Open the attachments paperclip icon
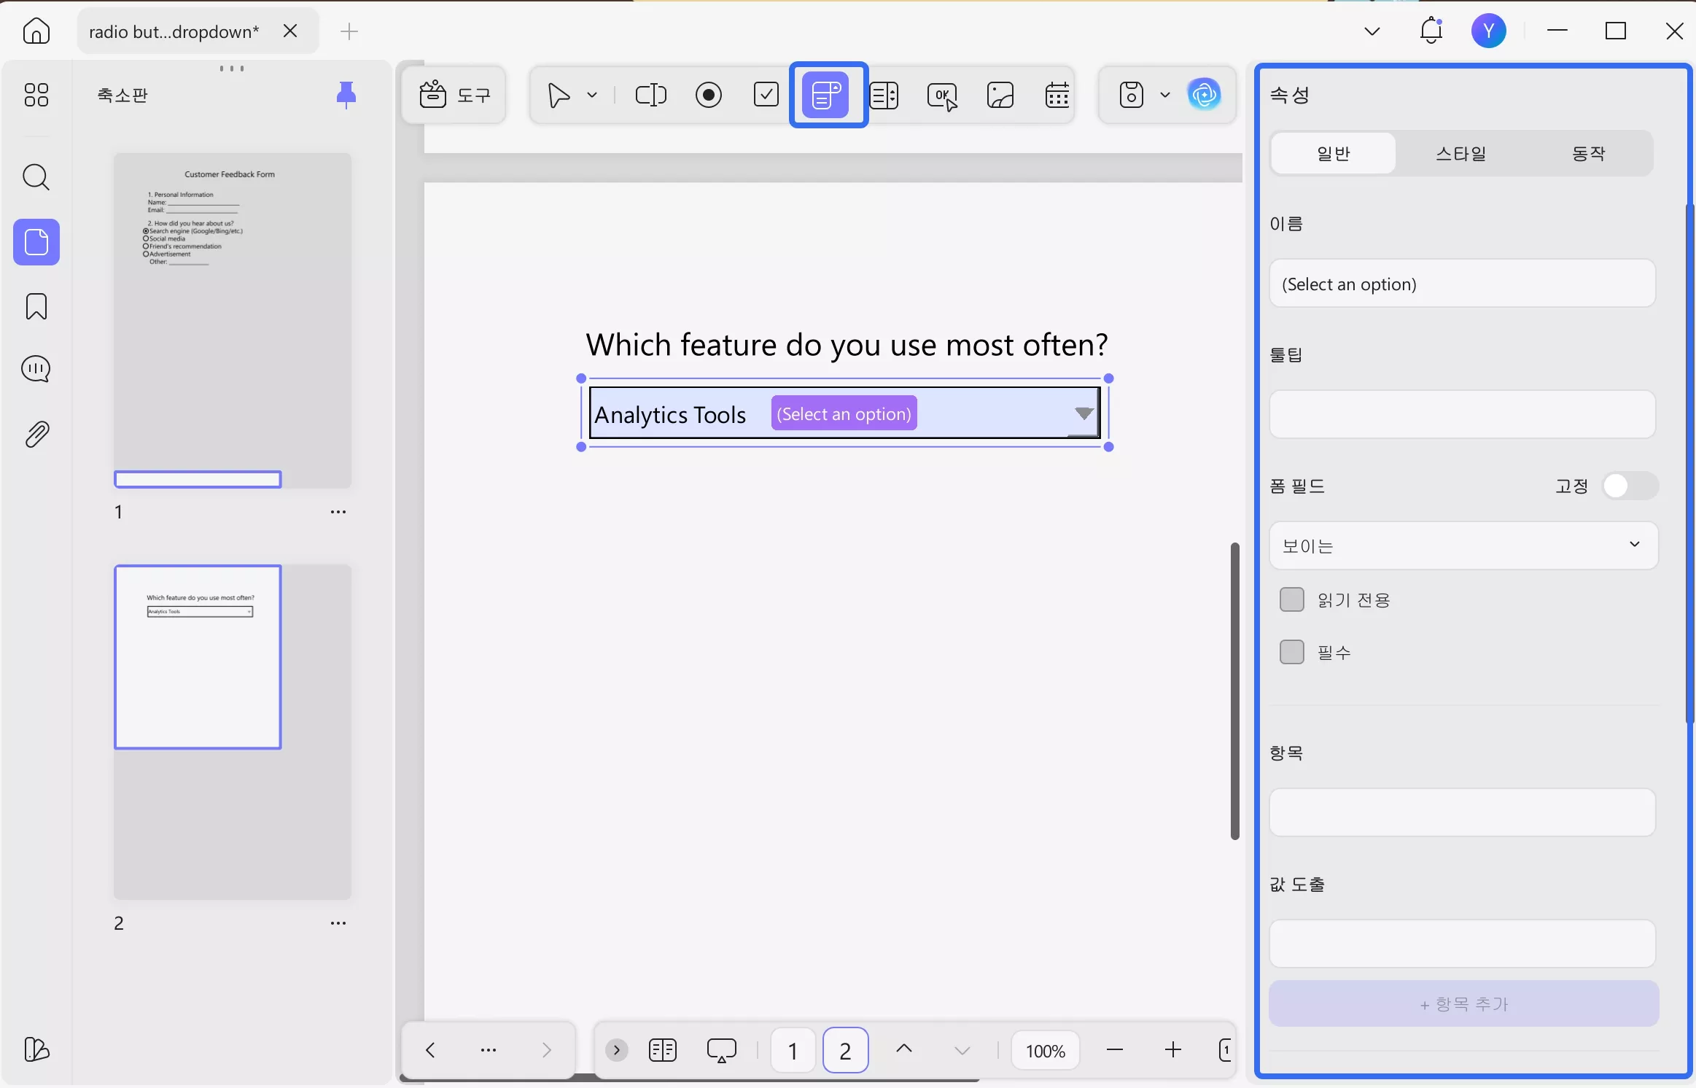Screen dimensions: 1696x1088 36,435
